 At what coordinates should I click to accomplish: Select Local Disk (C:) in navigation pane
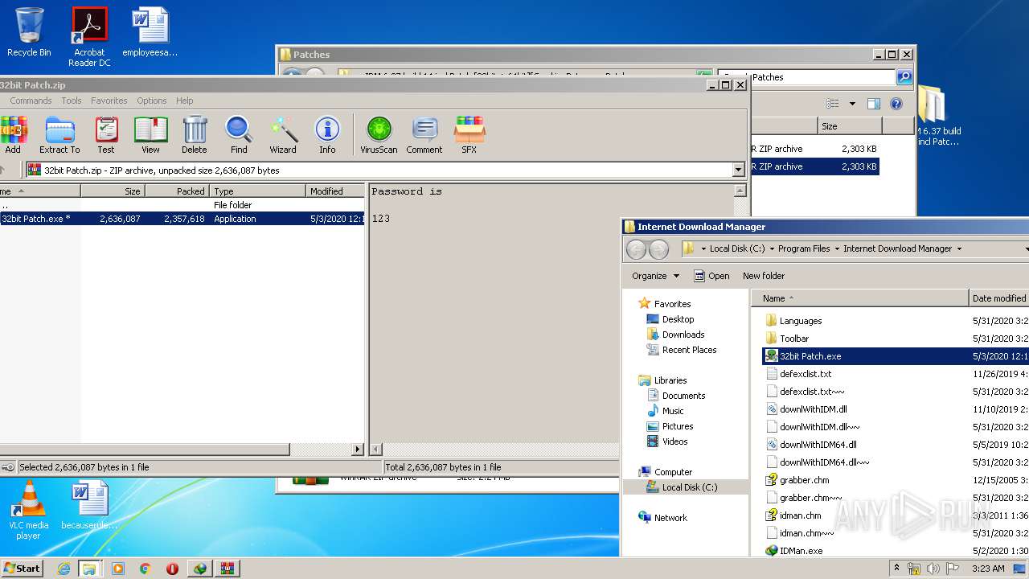(x=689, y=487)
